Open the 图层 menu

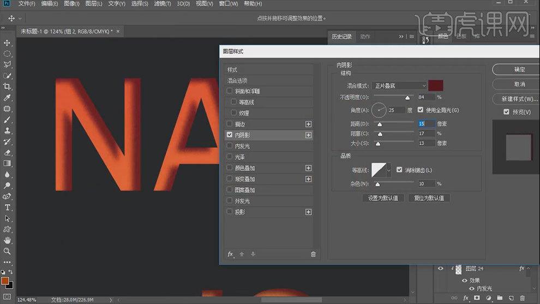click(94, 3)
